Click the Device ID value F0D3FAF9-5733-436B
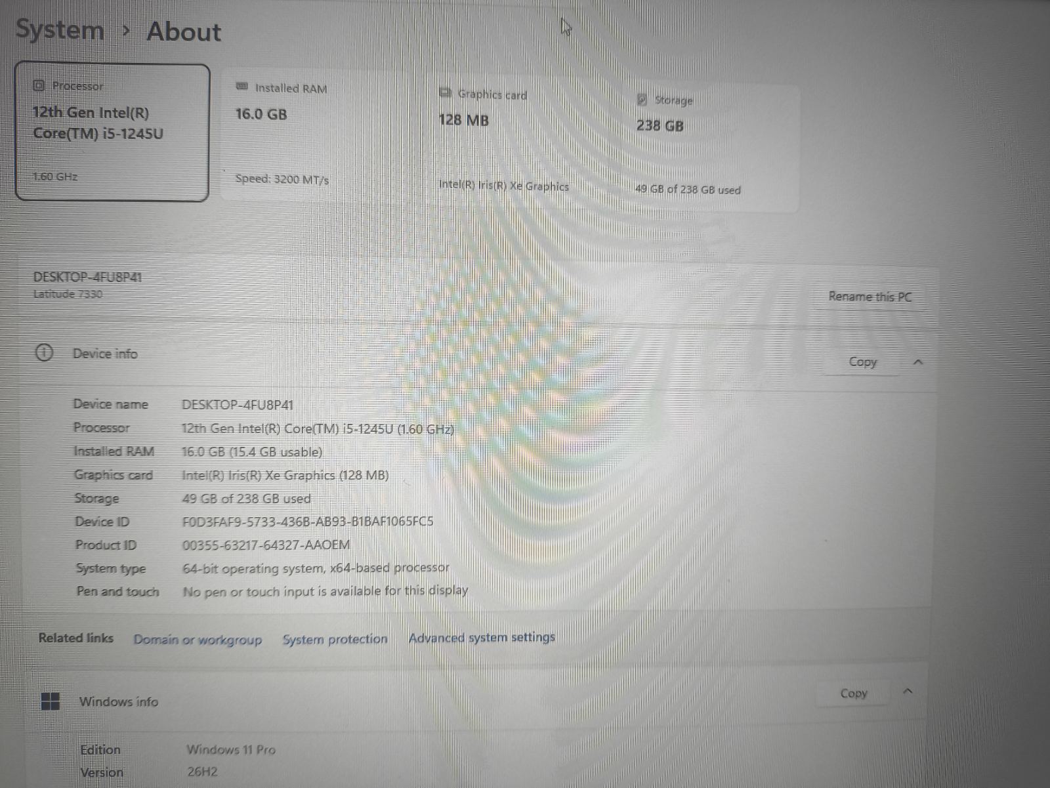The image size is (1050, 788). click(308, 522)
